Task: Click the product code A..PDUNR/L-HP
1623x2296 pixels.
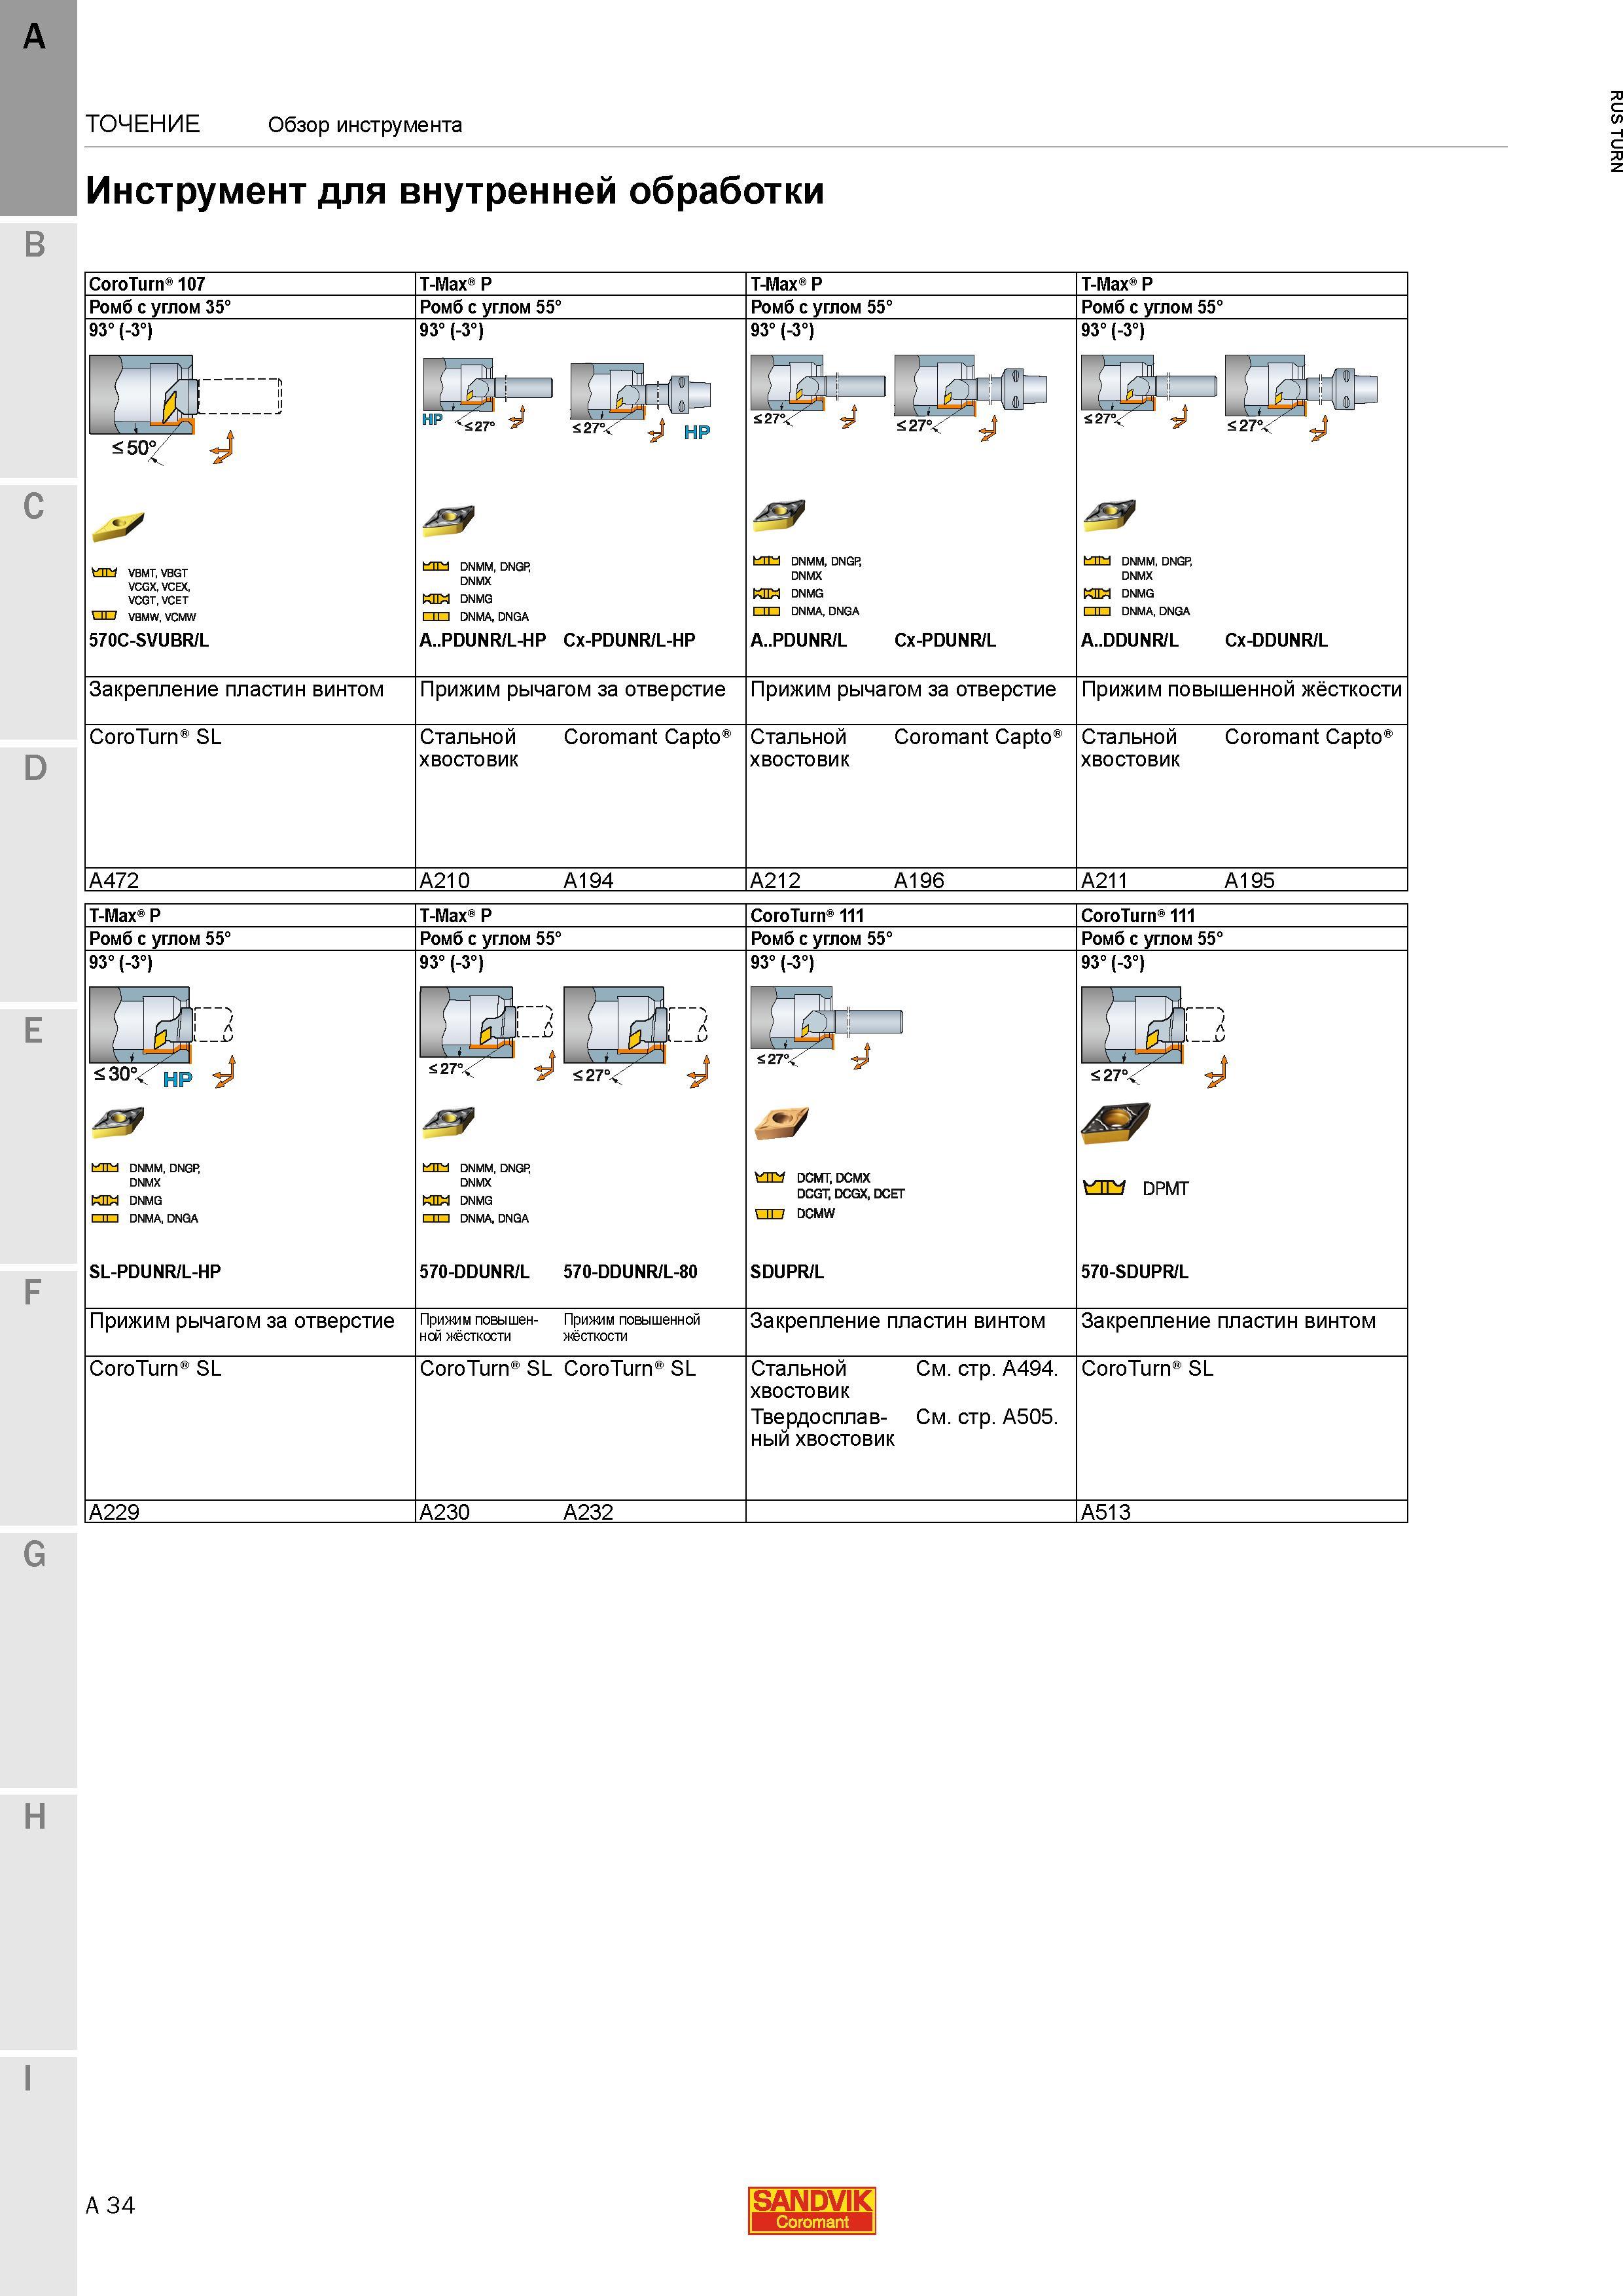Action: pos(483,640)
